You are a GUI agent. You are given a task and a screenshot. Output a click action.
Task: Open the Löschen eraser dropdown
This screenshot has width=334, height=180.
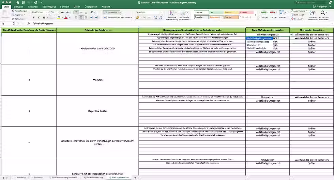[297, 19]
